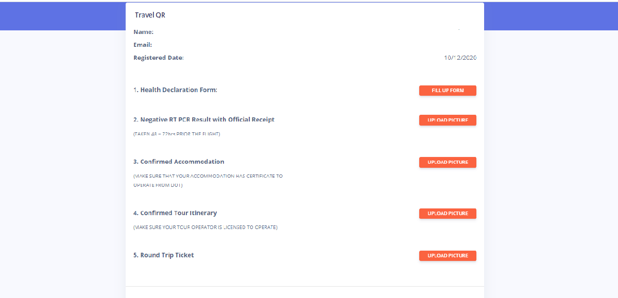Image resolution: width=618 pixels, height=298 pixels.
Task: Upload picture for Negative RT PCR Result
Action: (448, 120)
